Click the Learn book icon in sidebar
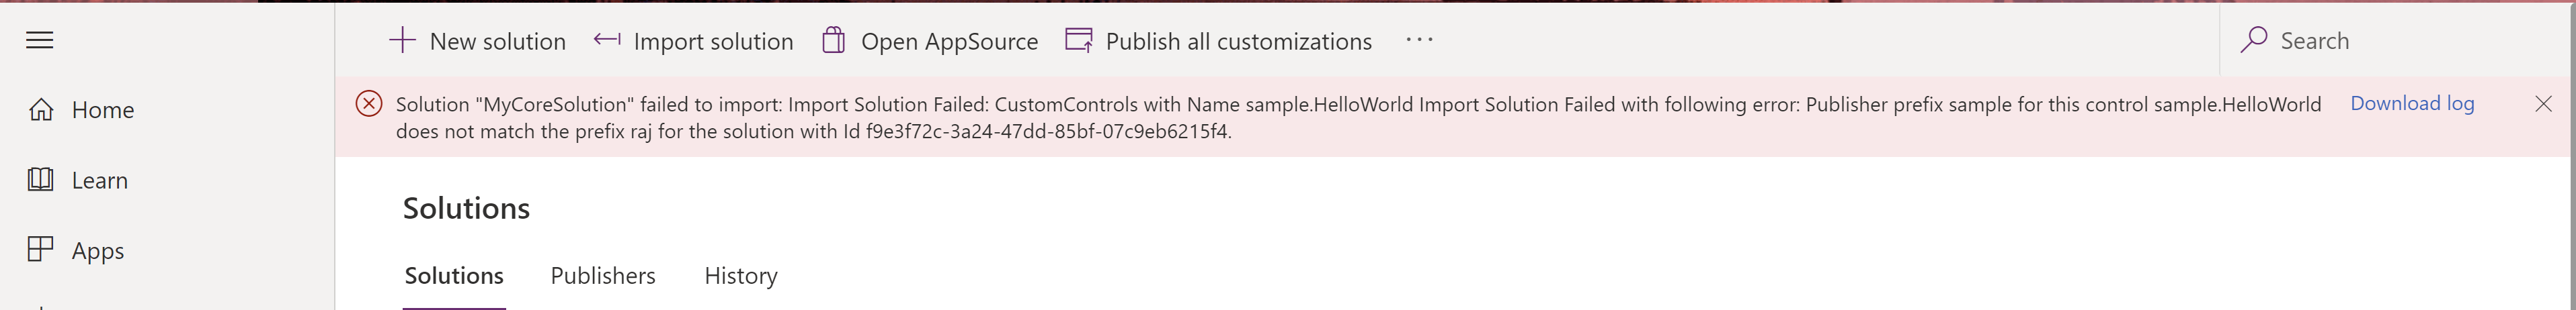Image resolution: width=2576 pixels, height=310 pixels. point(41,179)
